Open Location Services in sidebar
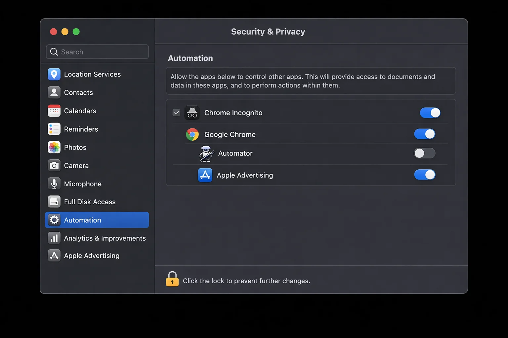 tap(97, 74)
